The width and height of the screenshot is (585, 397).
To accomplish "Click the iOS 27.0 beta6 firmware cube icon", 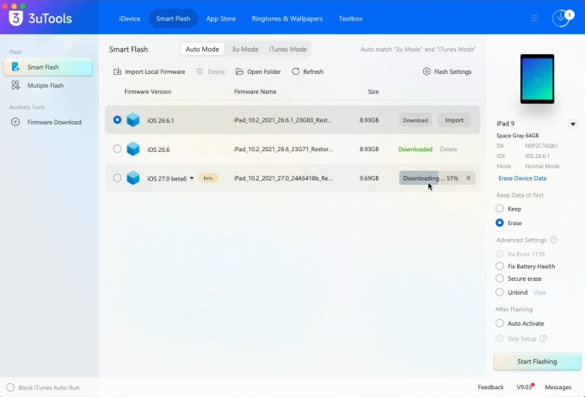I will click(x=133, y=178).
